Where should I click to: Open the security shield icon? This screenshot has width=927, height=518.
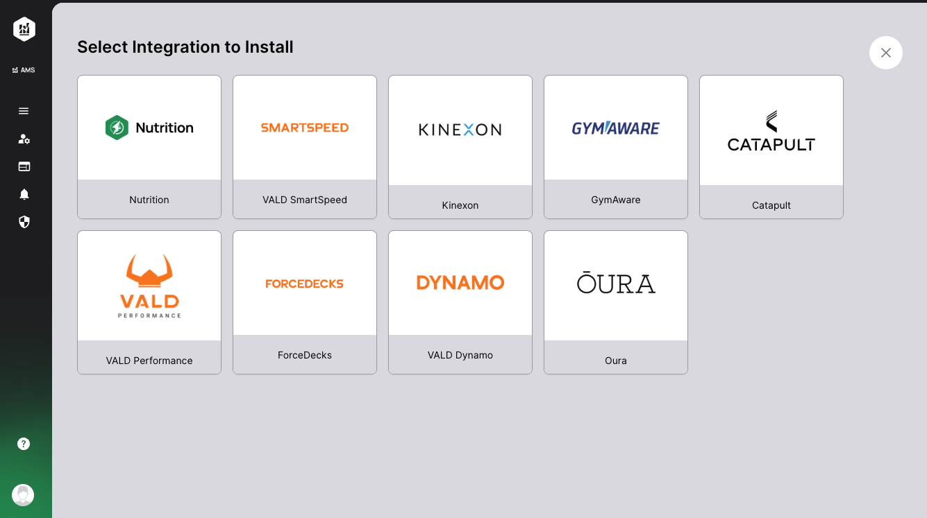(24, 222)
